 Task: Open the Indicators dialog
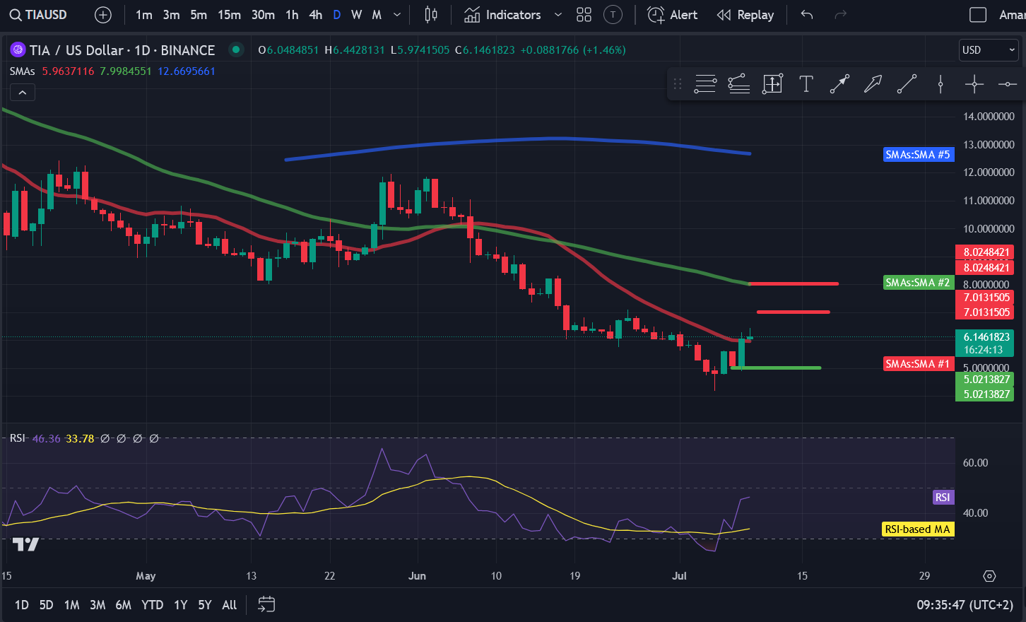pos(502,15)
